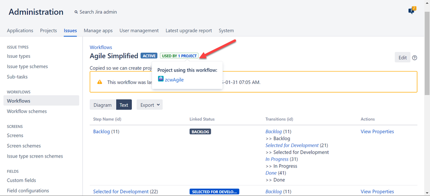The width and height of the screenshot is (430, 196).
Task: Click the Used by 1 project badge
Action: tap(179, 56)
